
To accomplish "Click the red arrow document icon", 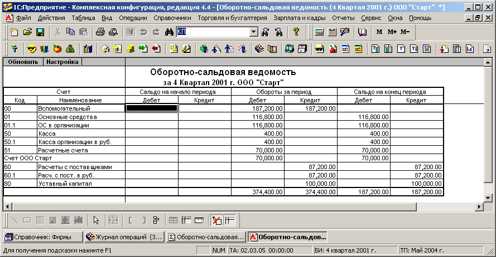I will [156, 49].
